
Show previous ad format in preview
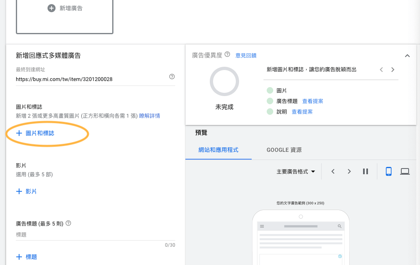tap(333, 171)
